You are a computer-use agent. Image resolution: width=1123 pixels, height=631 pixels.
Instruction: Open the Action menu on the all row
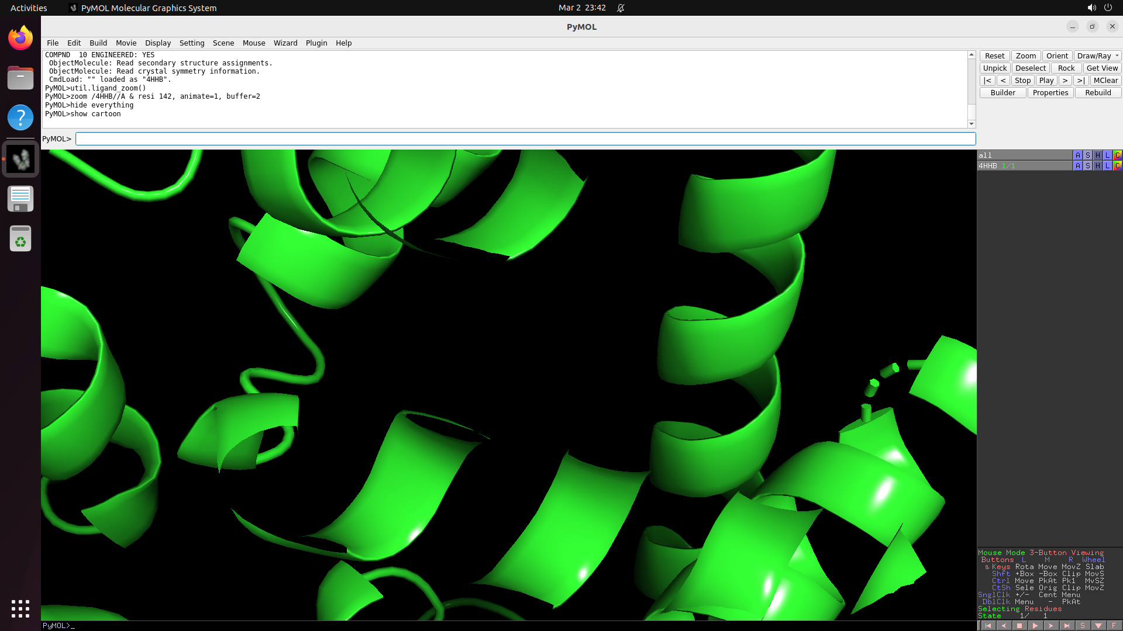click(1078, 155)
